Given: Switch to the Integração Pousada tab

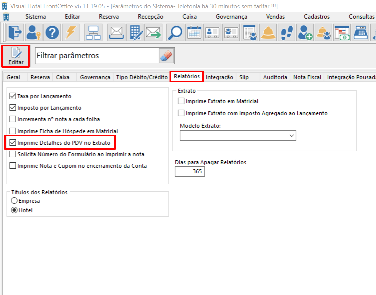Looking at the screenshot, I should coord(351,77).
